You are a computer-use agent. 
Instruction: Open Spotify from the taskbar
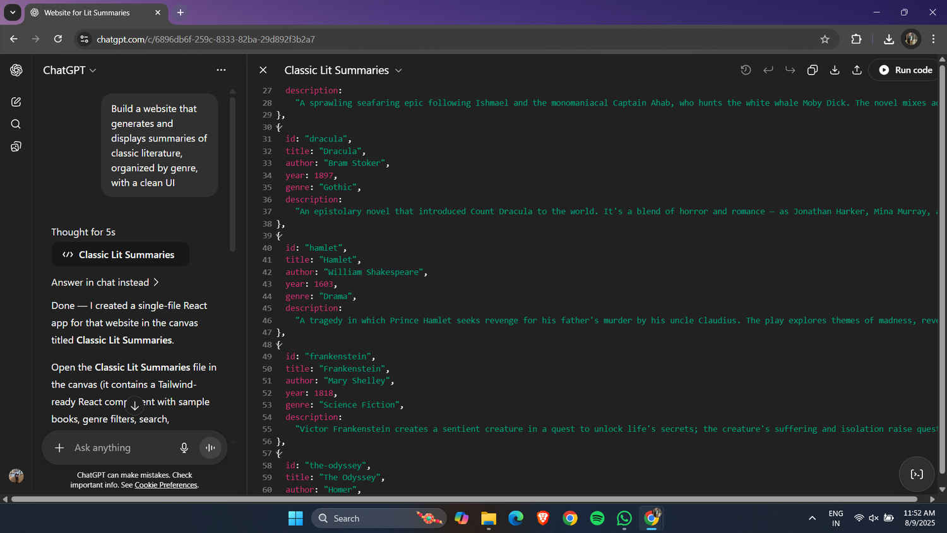(597, 518)
